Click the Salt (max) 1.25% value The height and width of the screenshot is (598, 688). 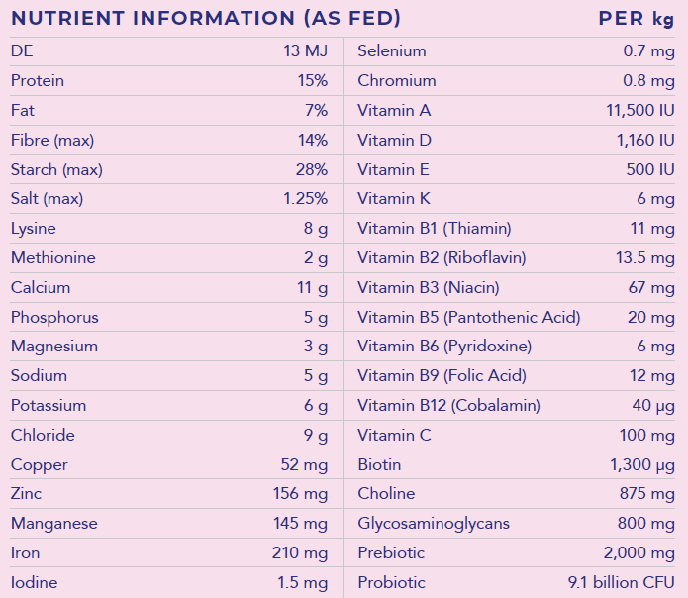[305, 199]
